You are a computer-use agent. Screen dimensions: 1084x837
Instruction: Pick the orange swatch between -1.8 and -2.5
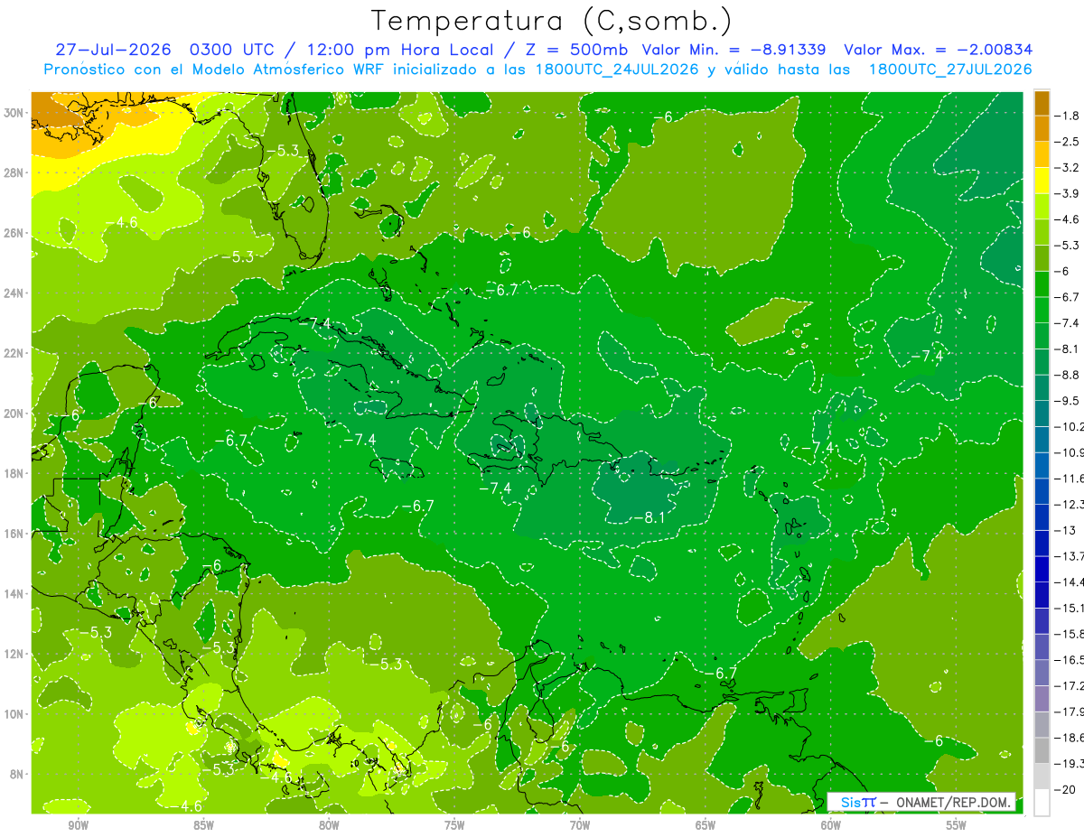[x=1042, y=128]
